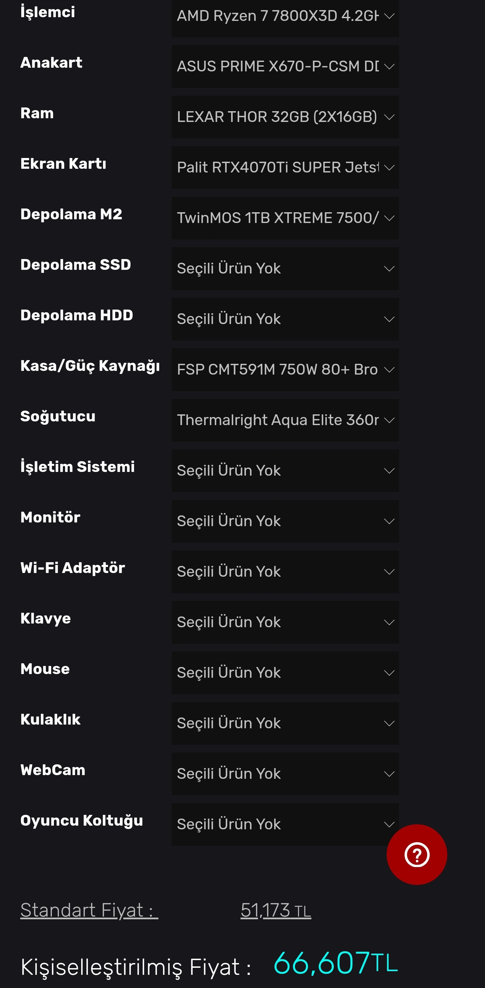The width and height of the screenshot is (485, 988).
Task: Click the red help question mark button
Action: click(x=416, y=854)
